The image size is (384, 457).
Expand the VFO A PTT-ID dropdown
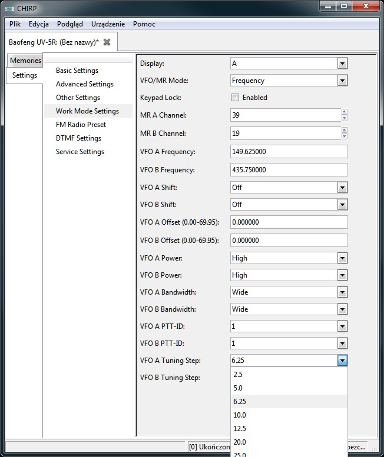click(342, 326)
